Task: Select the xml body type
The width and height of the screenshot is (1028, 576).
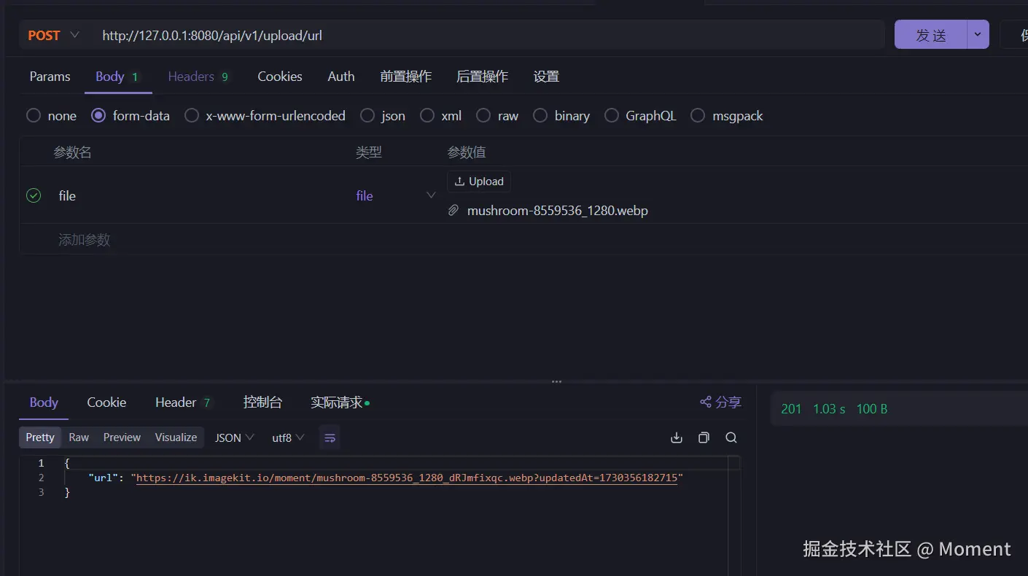Action: pyautogui.click(x=427, y=115)
